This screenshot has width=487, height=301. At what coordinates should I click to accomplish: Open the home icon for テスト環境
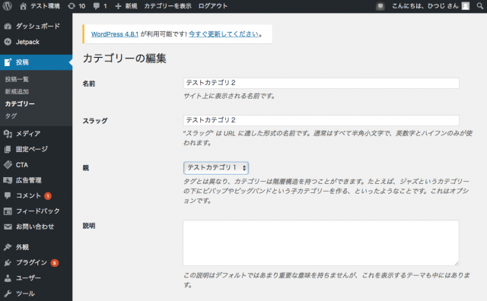click(x=23, y=6)
